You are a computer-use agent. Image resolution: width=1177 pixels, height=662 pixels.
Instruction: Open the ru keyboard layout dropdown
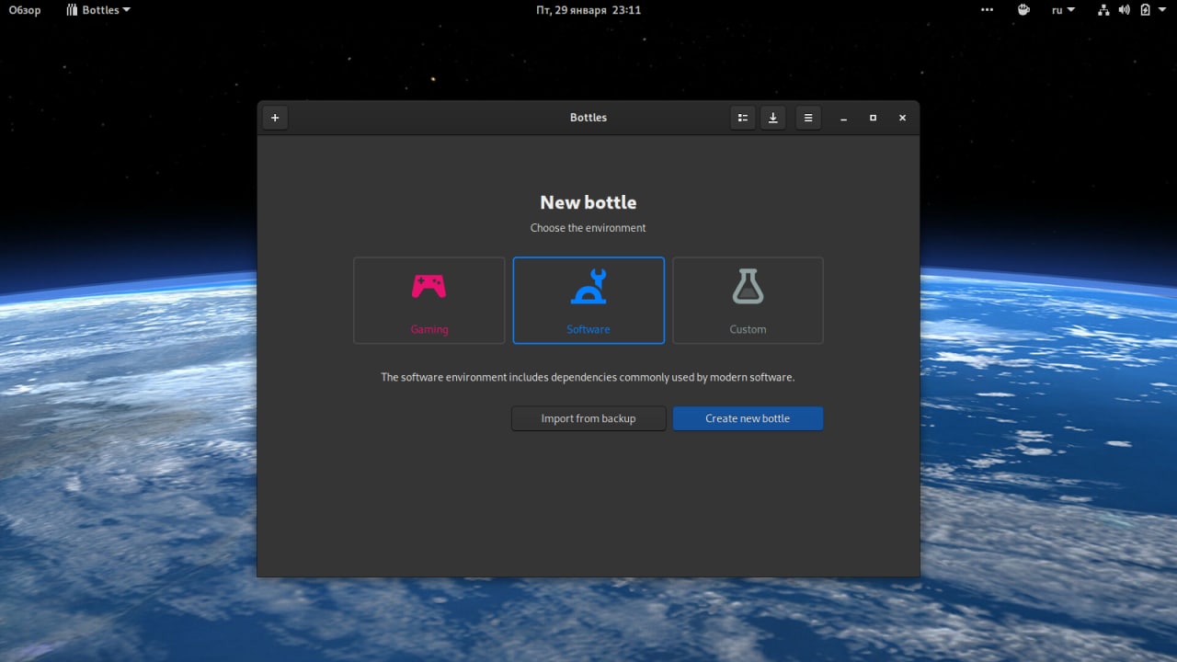coord(1063,10)
